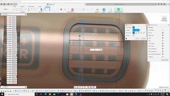Click the Orbit icon in navigation bar
170x96 pixels.
click(75, 87)
